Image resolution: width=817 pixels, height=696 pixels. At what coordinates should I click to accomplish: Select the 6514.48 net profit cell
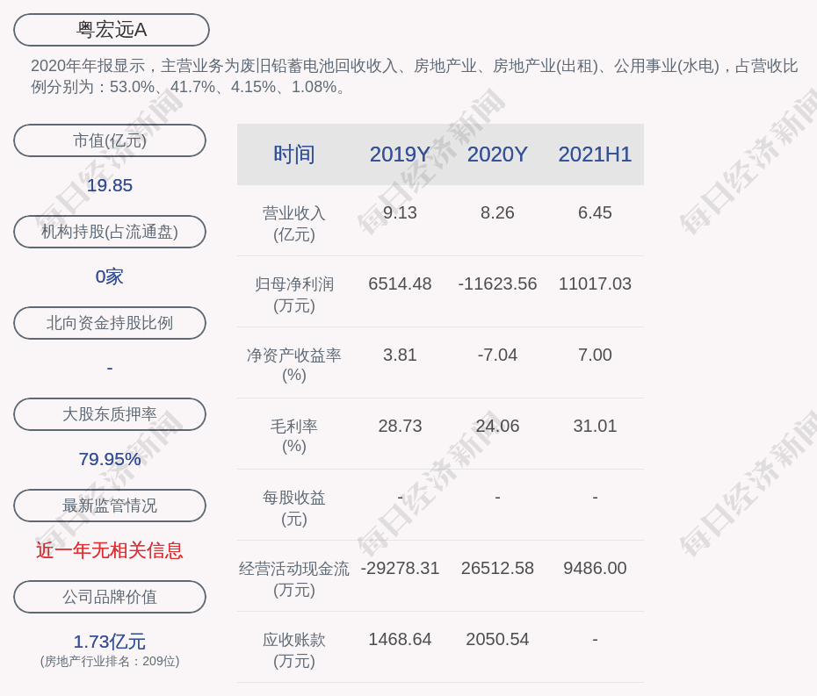coord(400,283)
